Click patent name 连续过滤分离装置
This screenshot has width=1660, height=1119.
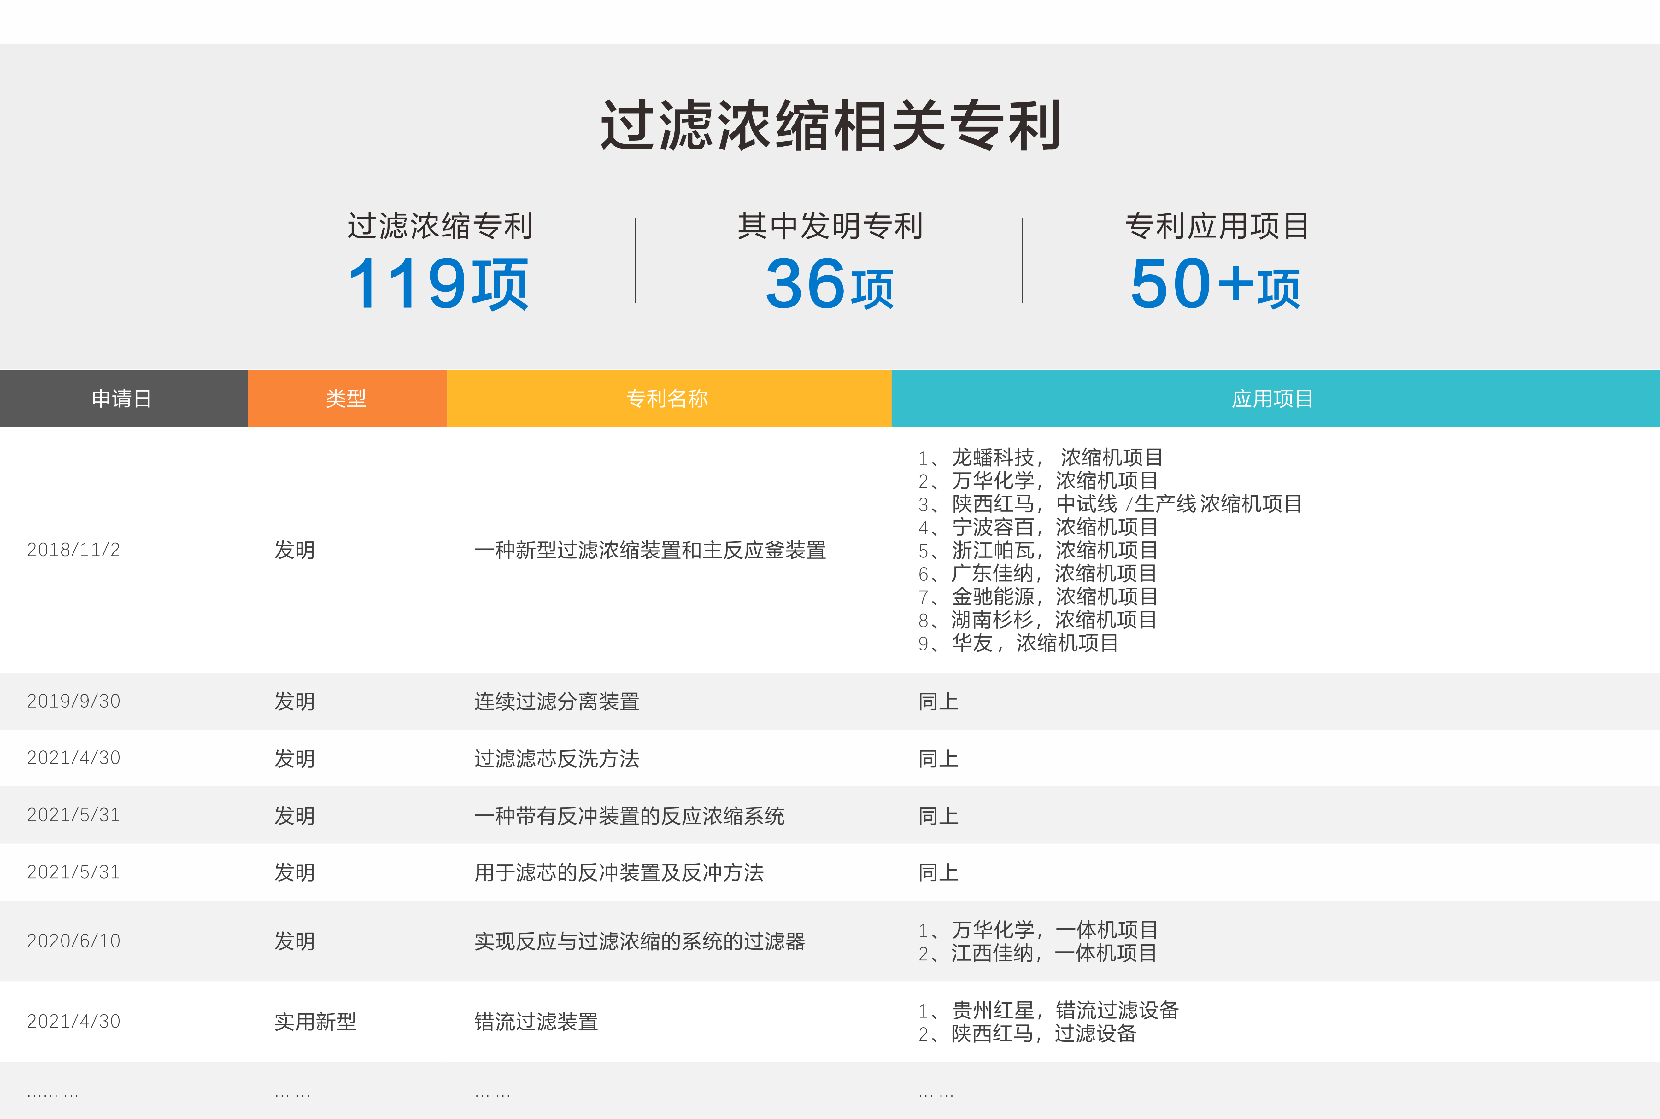557,701
